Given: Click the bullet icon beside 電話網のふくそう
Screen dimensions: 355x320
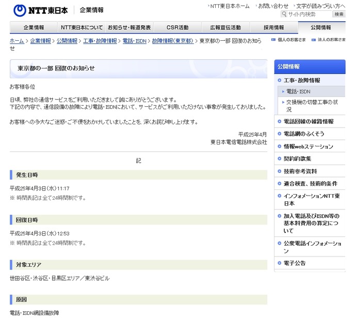Looking at the screenshot, I should [x=279, y=134].
